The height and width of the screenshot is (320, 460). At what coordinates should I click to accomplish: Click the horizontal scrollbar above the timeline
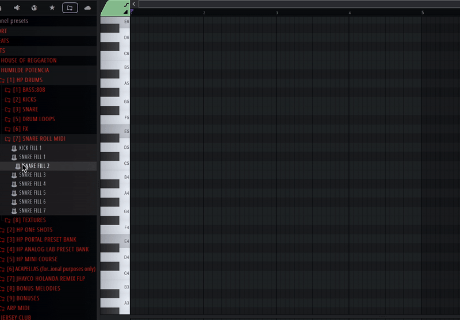pos(299,4)
